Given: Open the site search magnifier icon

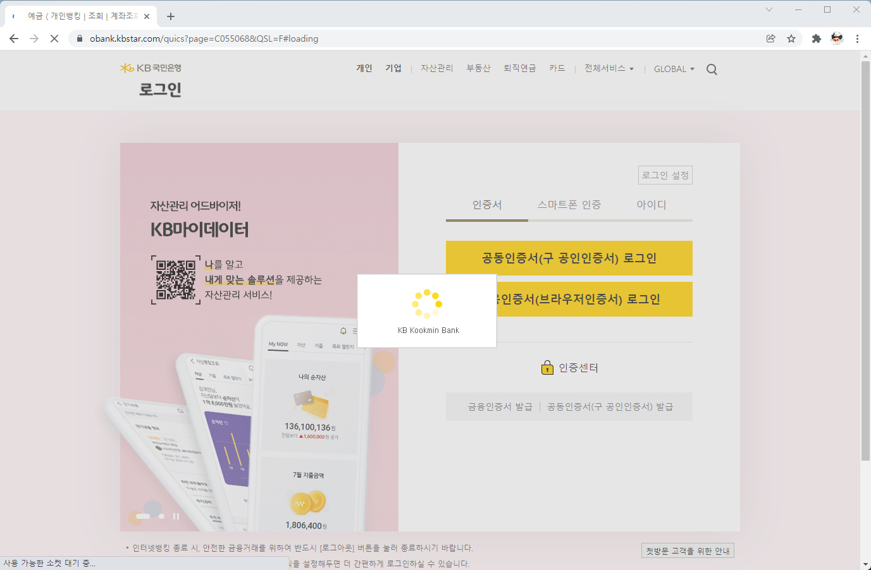Looking at the screenshot, I should 712,70.
